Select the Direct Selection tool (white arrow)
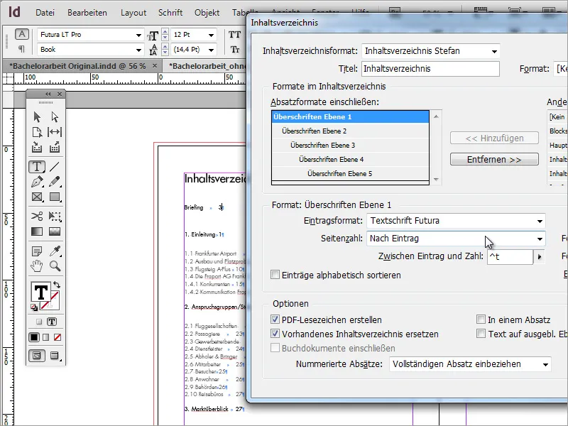 55,117
